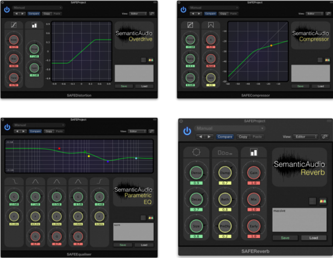
Task: Open the Manual preset dropdown in SAFEDistortion
Action: click(37, 8)
